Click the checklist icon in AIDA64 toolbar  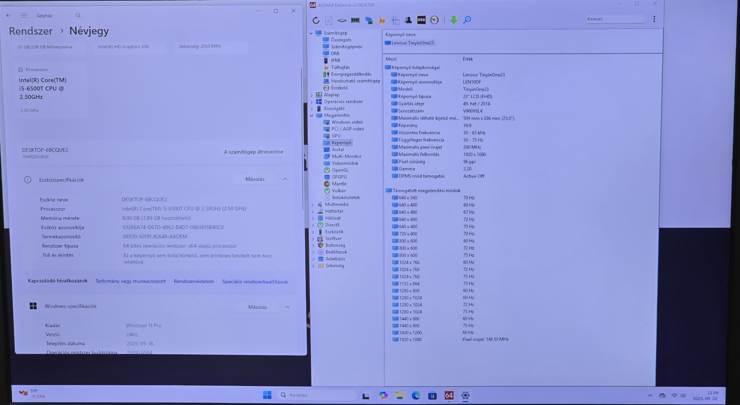[395, 20]
